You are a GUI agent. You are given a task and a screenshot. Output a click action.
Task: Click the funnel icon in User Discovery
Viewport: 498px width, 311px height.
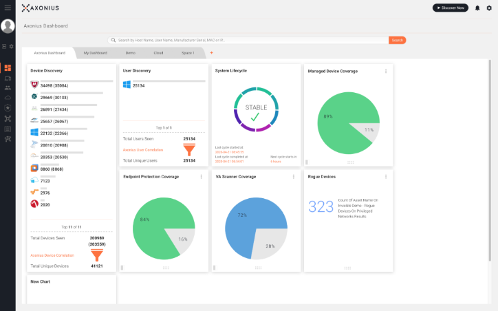189,149
